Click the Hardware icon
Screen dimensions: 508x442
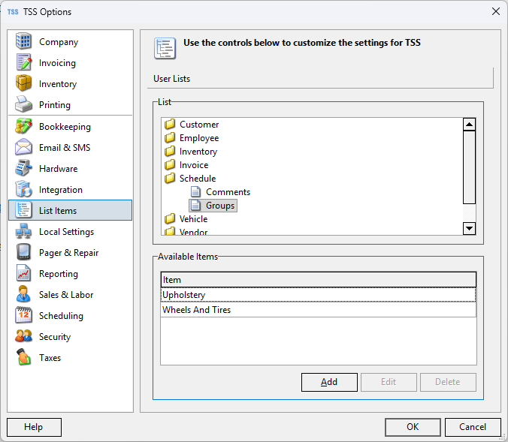24,169
